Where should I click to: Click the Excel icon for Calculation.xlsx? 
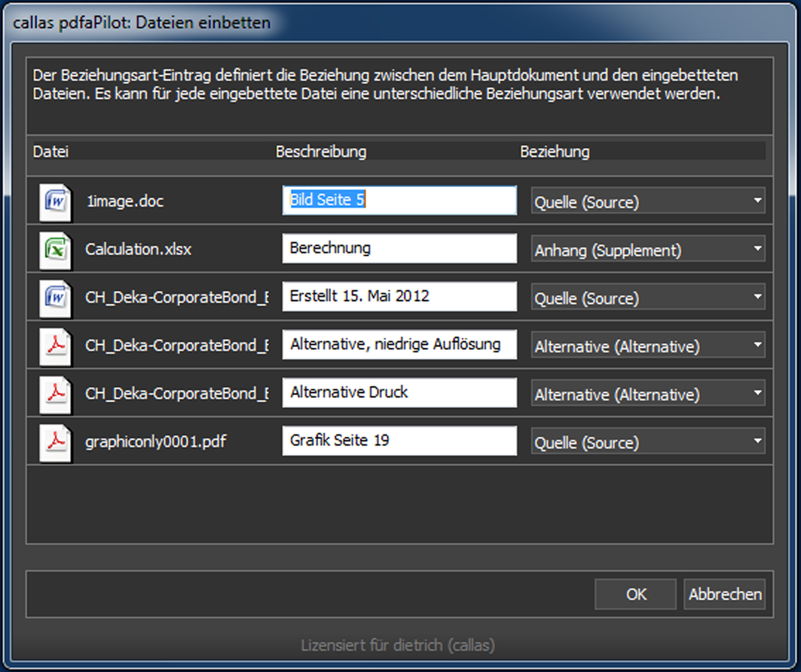(x=56, y=249)
